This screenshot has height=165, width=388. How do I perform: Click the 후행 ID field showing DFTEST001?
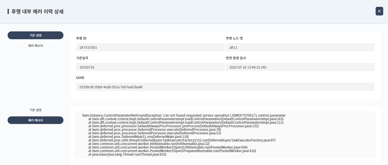[x=150, y=47]
